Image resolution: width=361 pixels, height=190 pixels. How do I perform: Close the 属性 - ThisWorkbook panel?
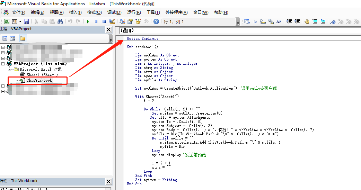(x=109, y=181)
